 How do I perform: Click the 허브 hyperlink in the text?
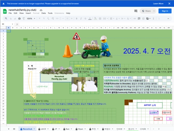coord(92,71)
